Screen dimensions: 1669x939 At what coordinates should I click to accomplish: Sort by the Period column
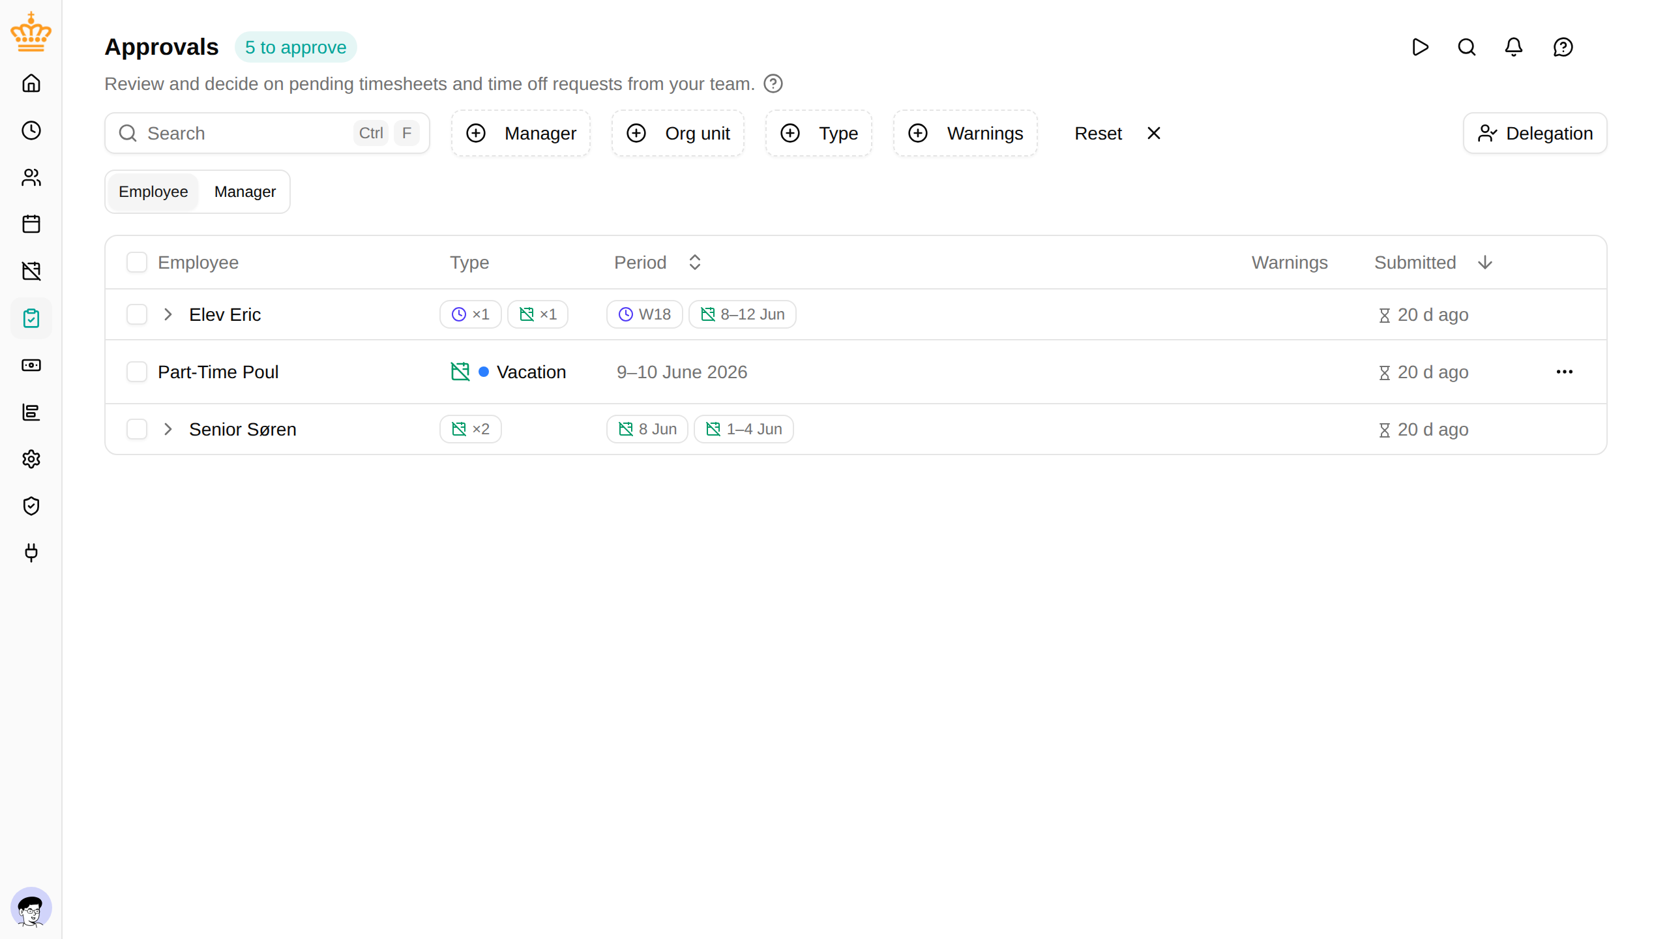point(657,262)
